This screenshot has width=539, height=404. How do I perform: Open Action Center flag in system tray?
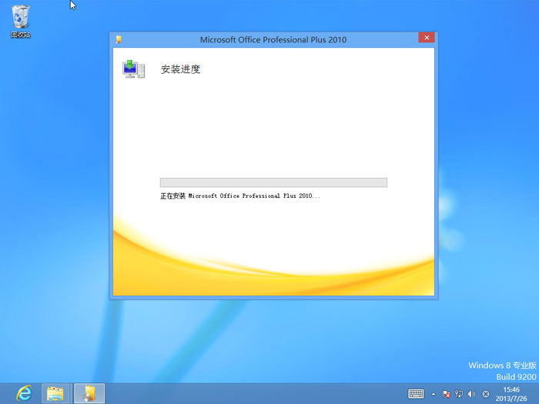(x=447, y=394)
